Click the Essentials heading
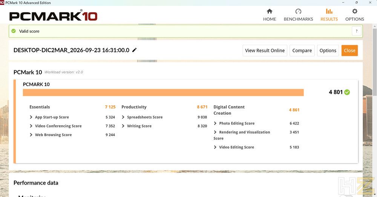The height and width of the screenshot is (197, 377). point(40,107)
